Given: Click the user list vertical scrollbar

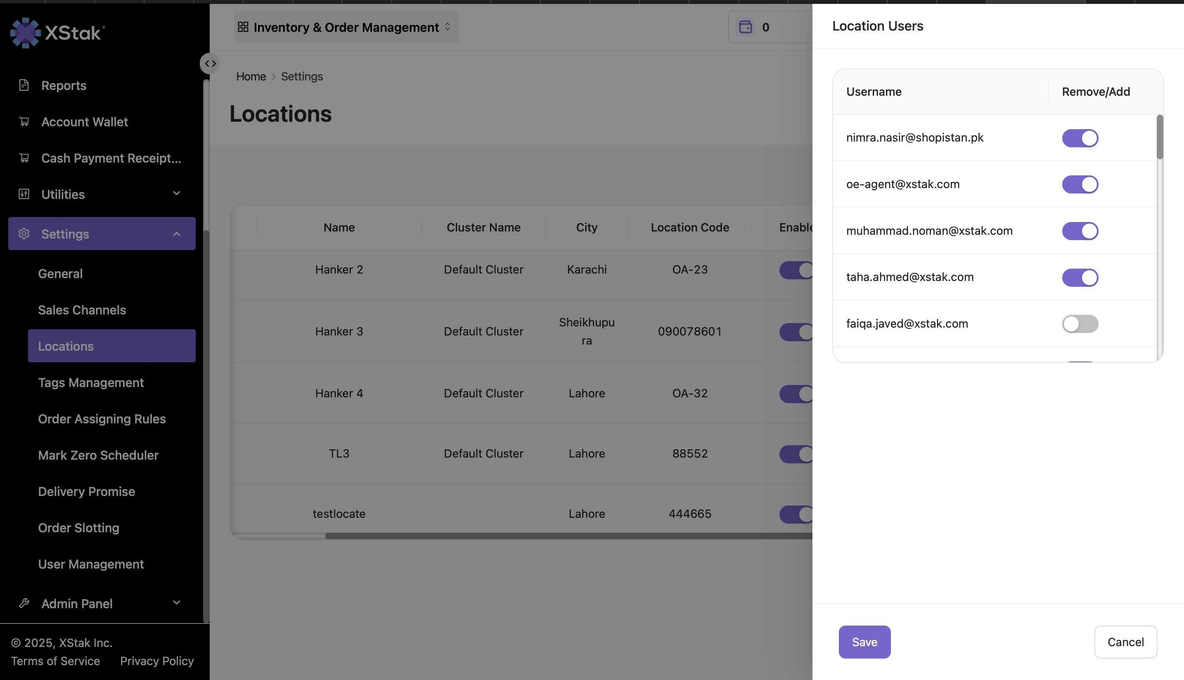Looking at the screenshot, I should click(x=1160, y=137).
